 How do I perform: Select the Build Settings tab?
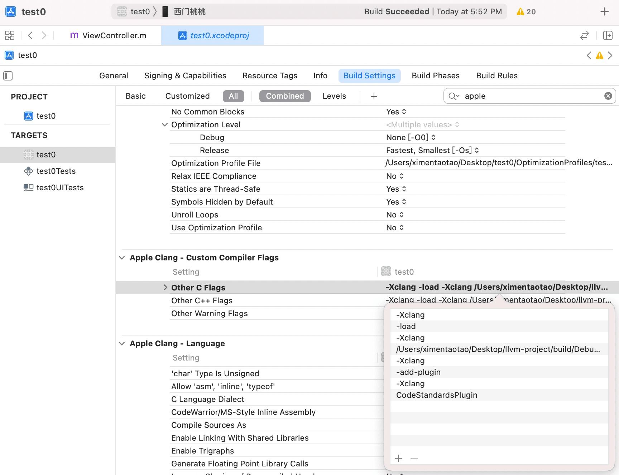pyautogui.click(x=369, y=76)
